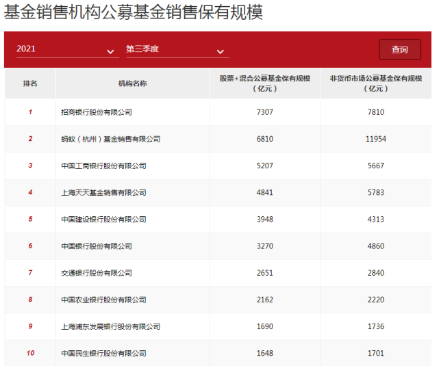Select value 5667 for 工商银行
Screen dimensions: 439x366
tap(376, 166)
